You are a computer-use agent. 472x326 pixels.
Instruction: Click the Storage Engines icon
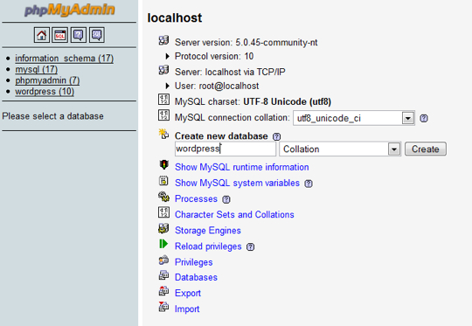(163, 228)
